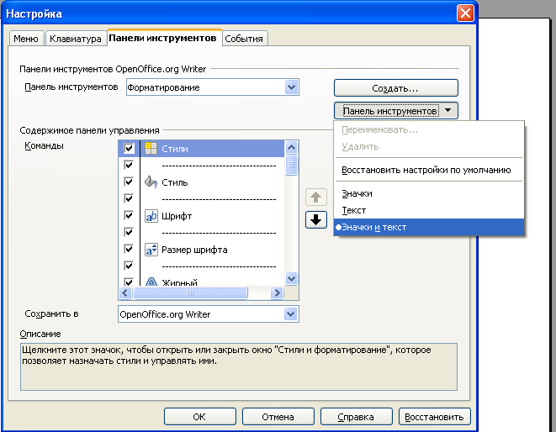
Task: Close the Настройка dialog
Action: (x=465, y=13)
